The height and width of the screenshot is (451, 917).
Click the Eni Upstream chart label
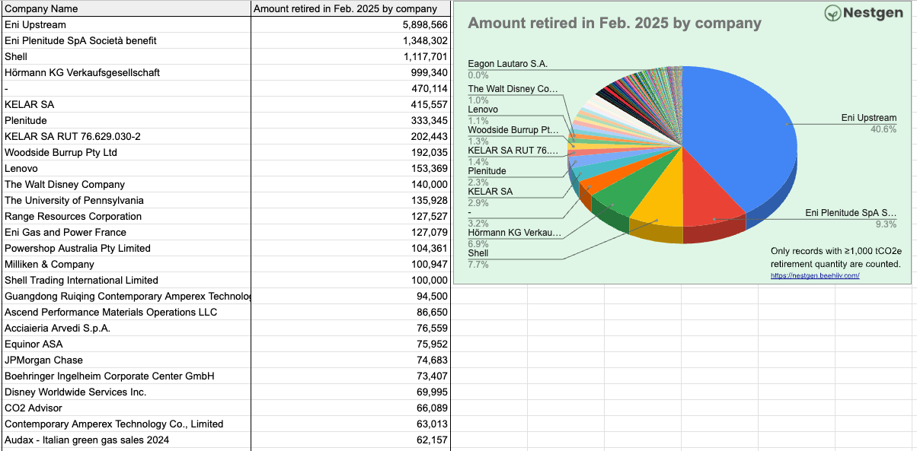868,118
